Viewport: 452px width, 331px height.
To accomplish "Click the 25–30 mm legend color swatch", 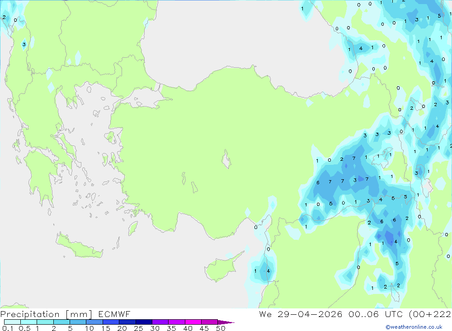I will (x=144, y=322).
